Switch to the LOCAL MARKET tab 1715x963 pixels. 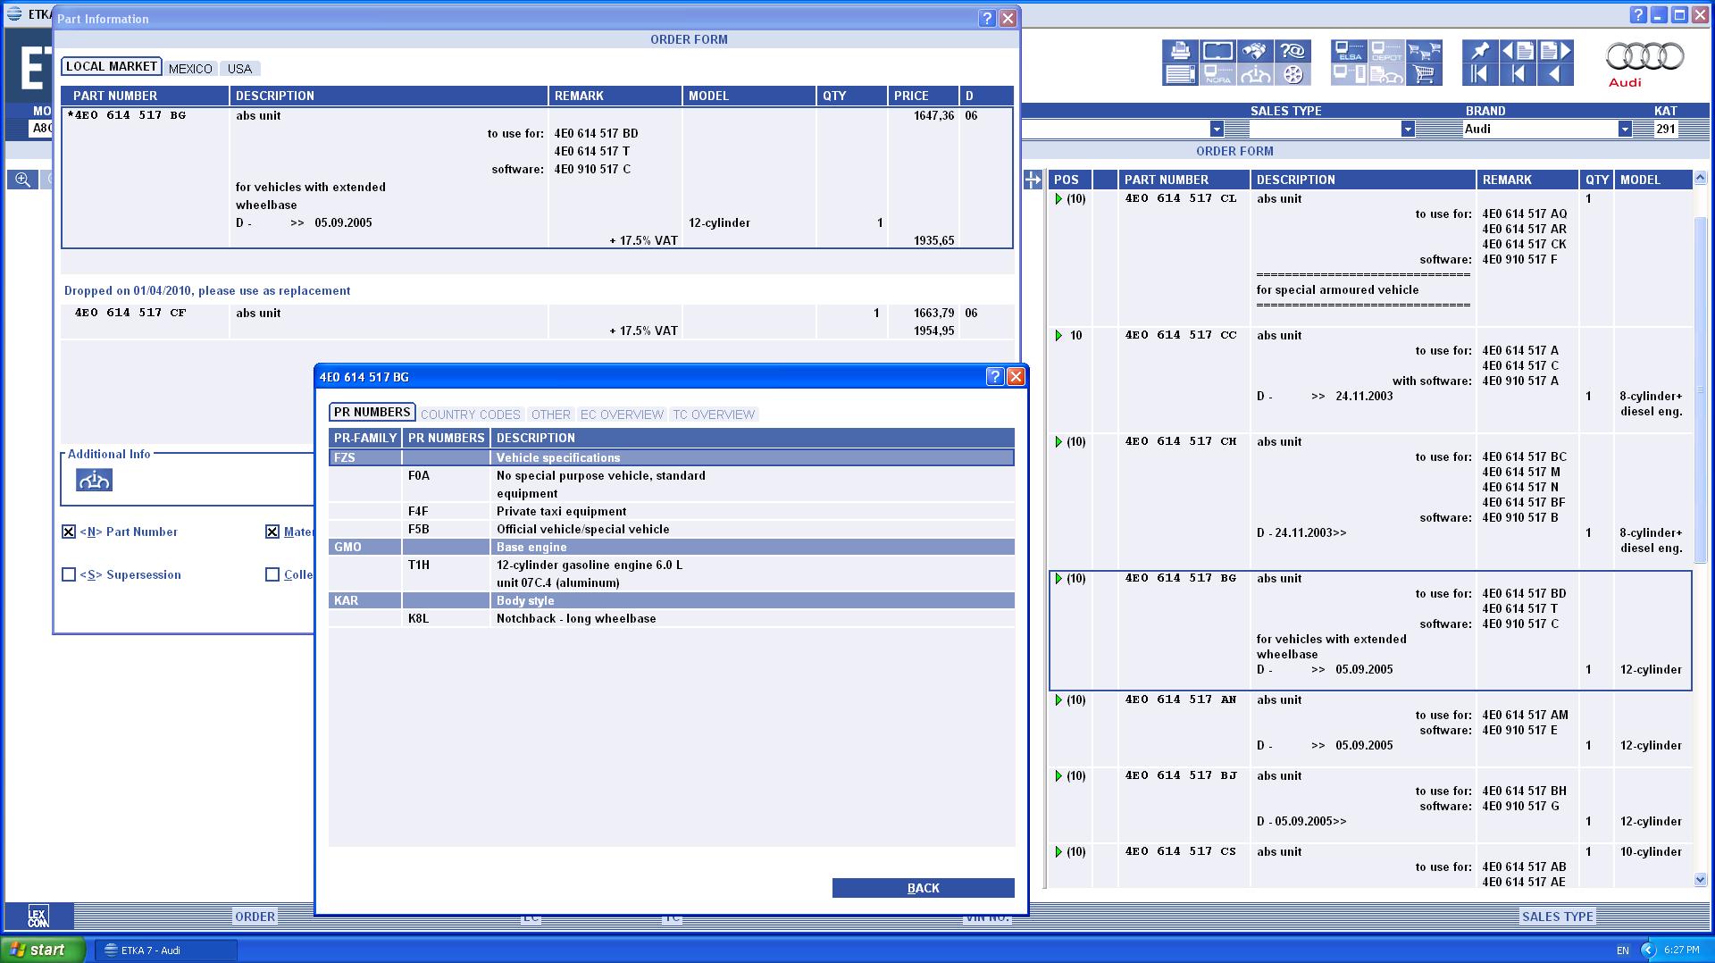click(112, 67)
